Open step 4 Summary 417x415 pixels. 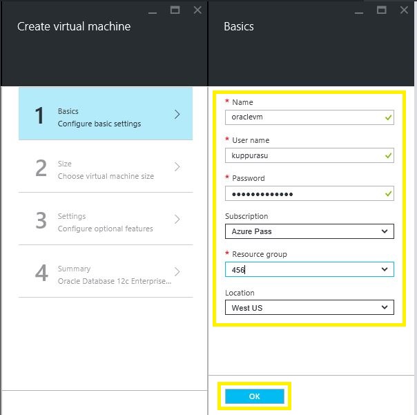pyautogui.click(x=105, y=272)
